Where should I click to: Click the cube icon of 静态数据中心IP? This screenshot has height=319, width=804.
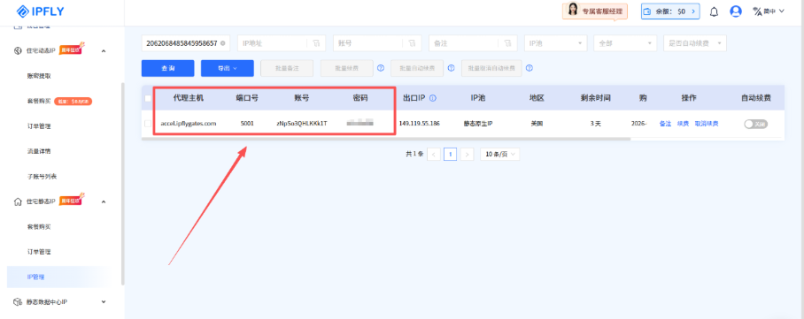pyautogui.click(x=18, y=302)
